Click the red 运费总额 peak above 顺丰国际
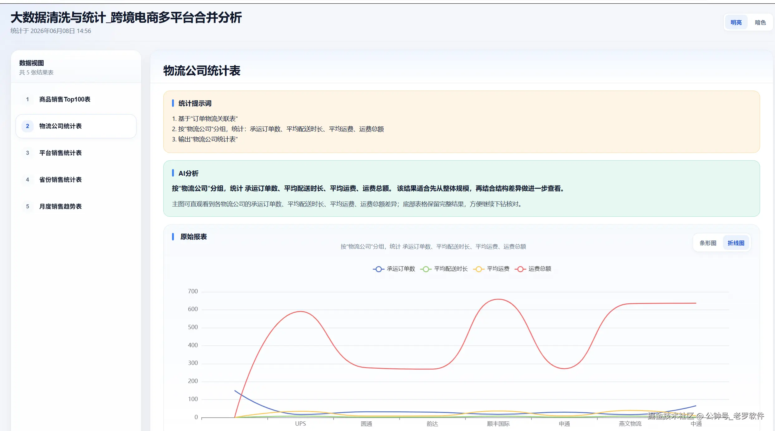 pos(498,299)
